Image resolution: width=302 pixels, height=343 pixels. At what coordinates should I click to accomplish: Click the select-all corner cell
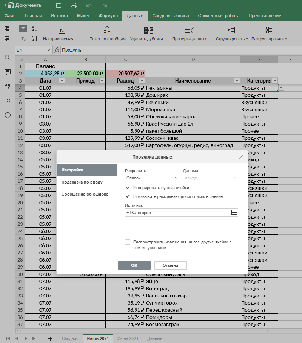click(20, 59)
